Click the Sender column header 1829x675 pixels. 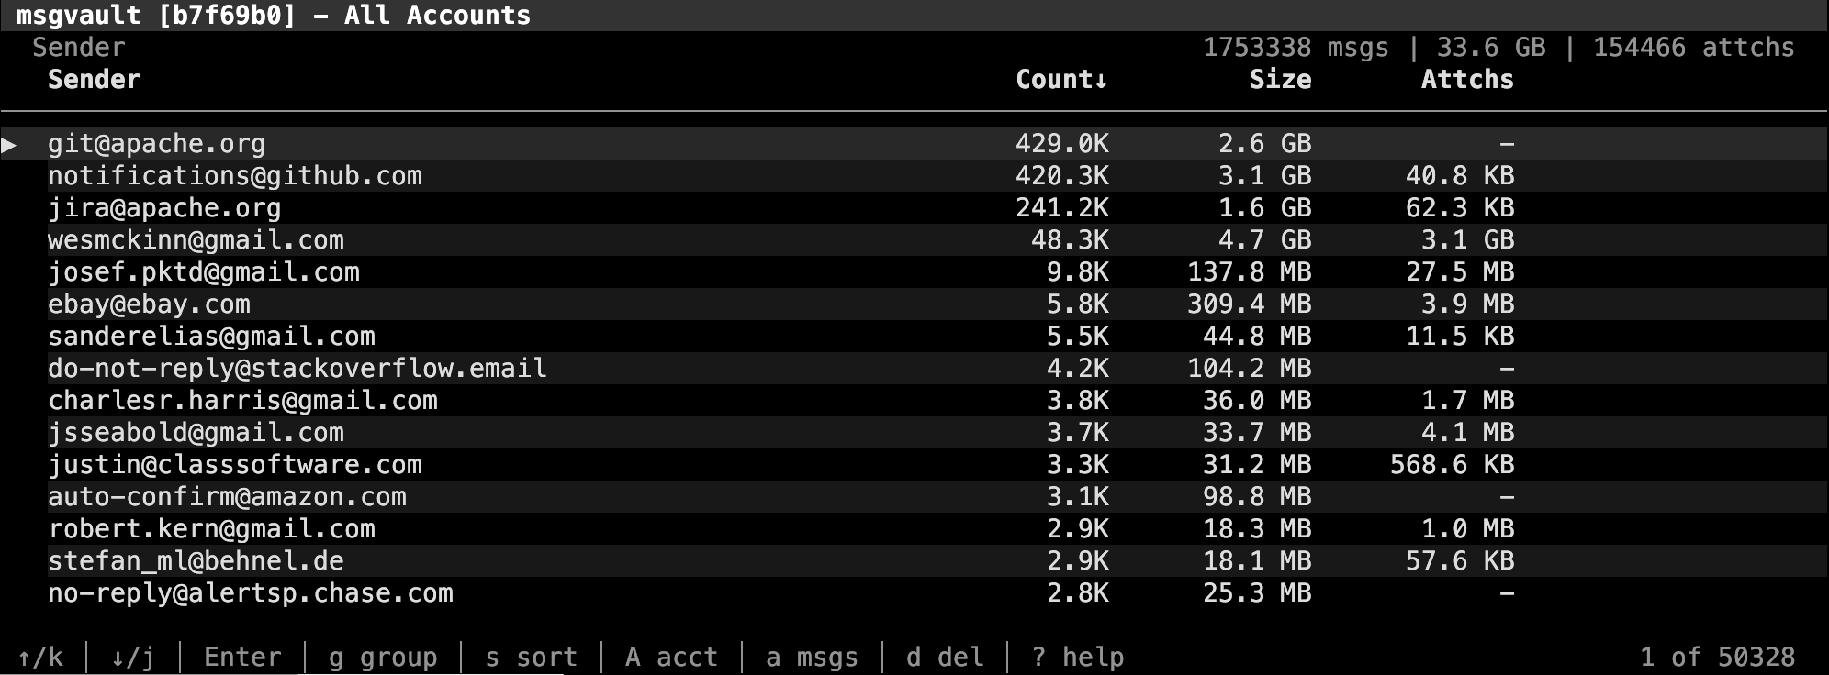[x=94, y=80]
